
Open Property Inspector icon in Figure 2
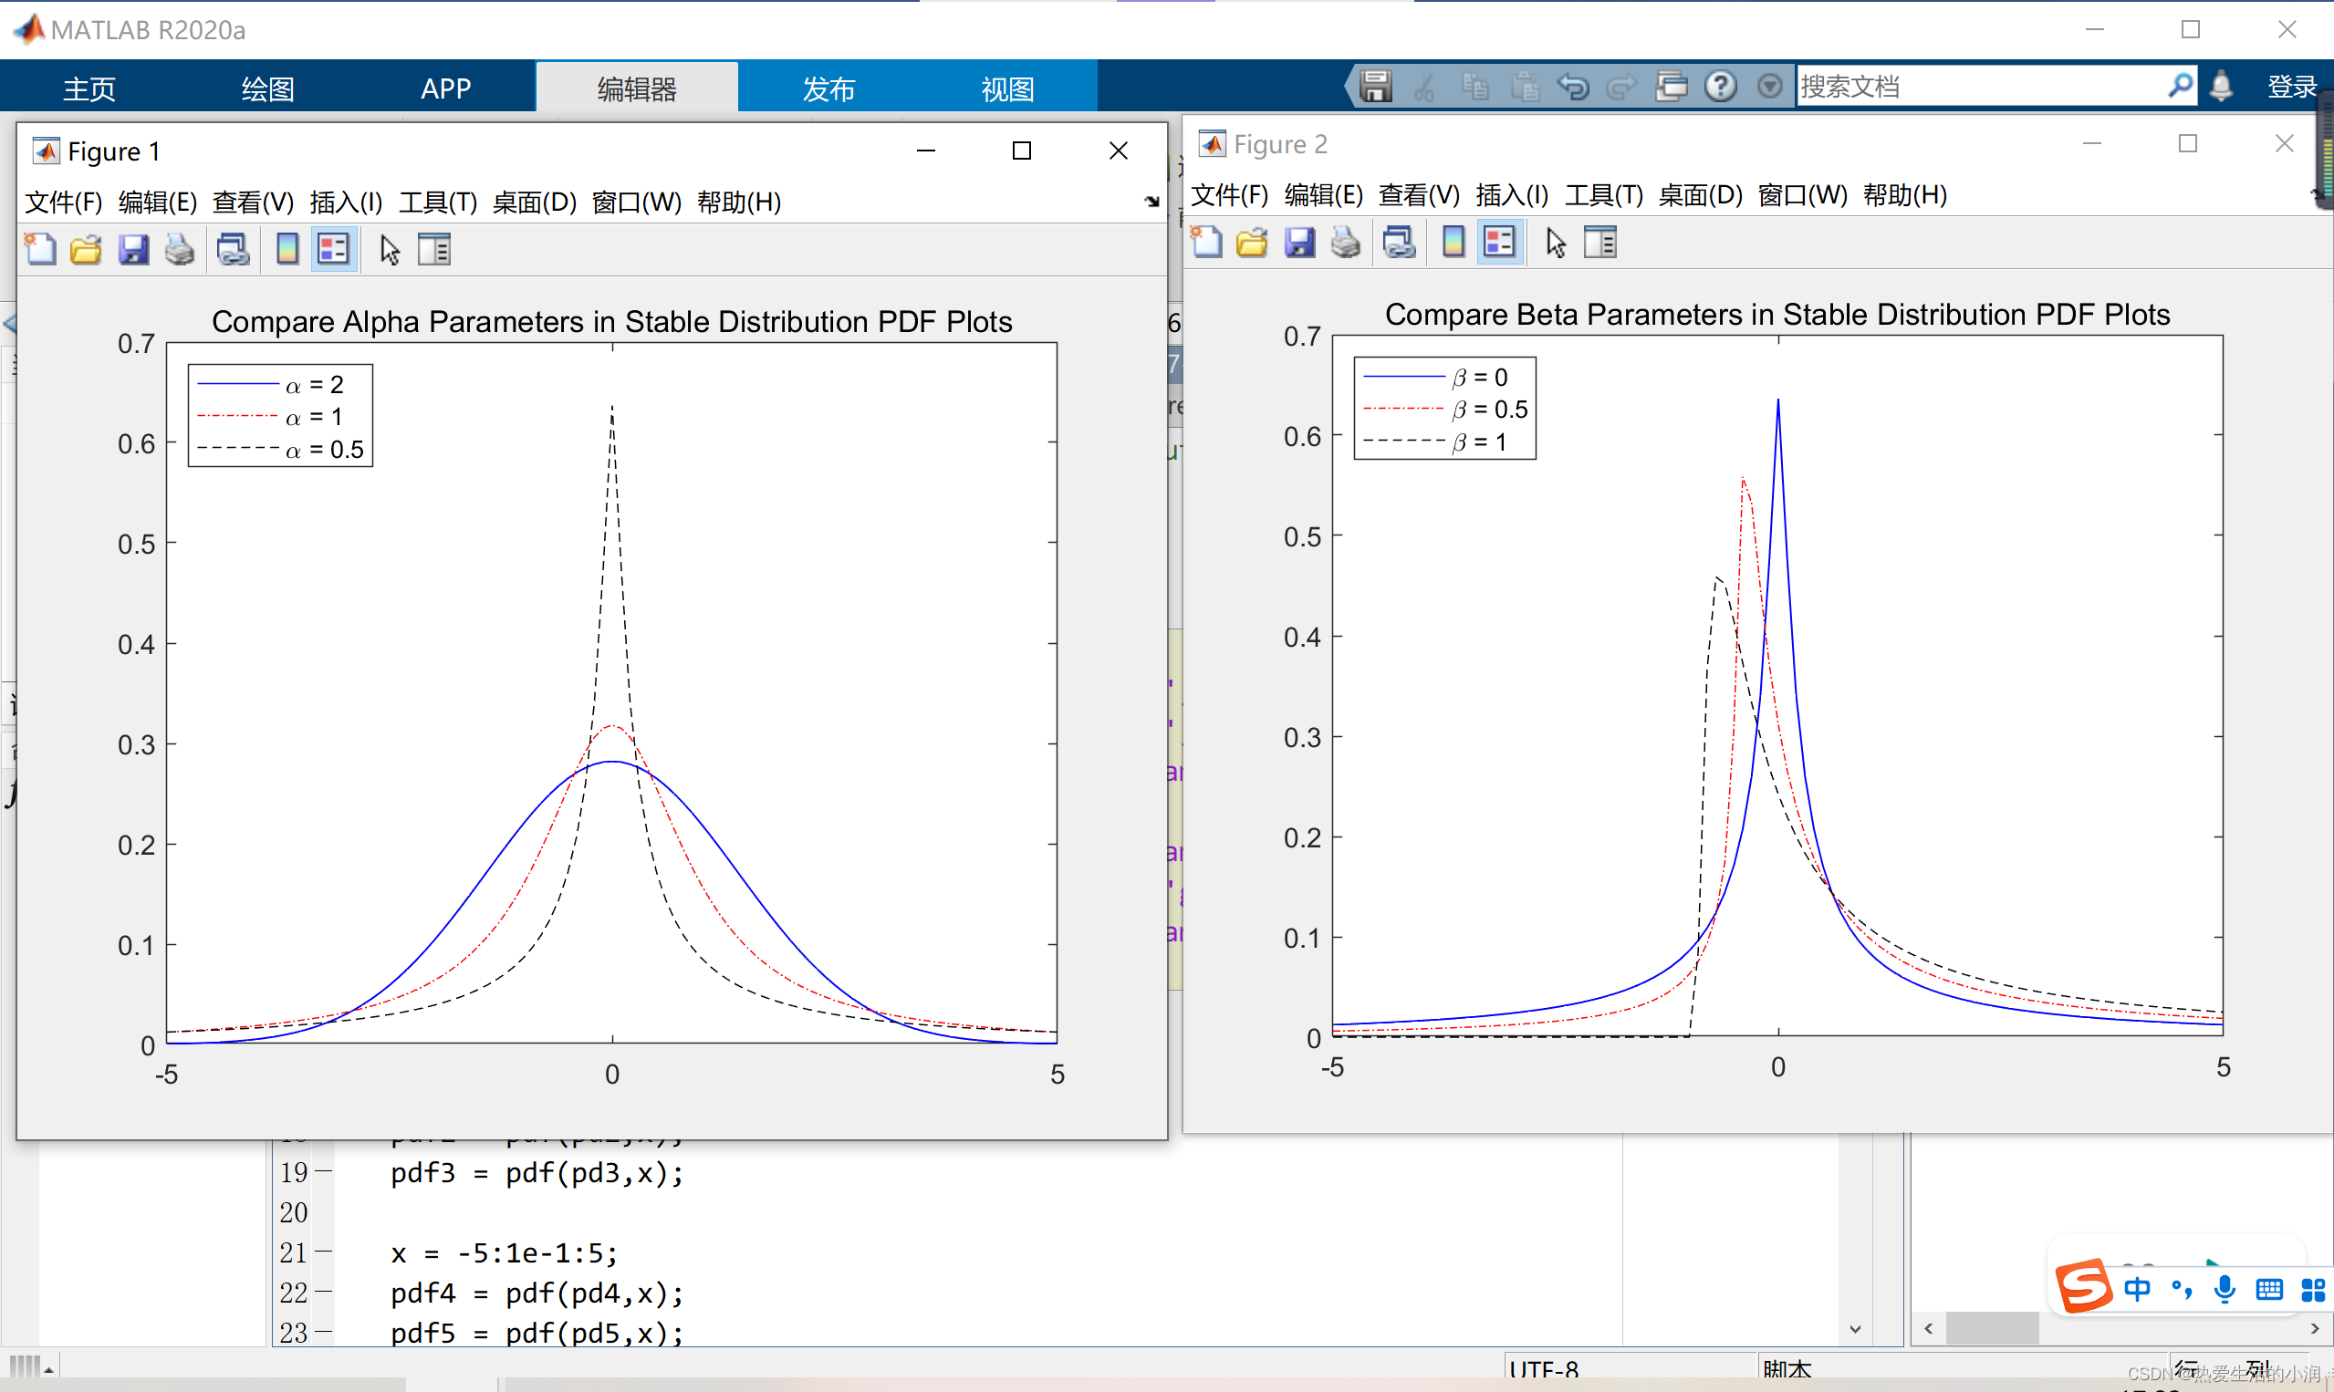pos(1600,242)
